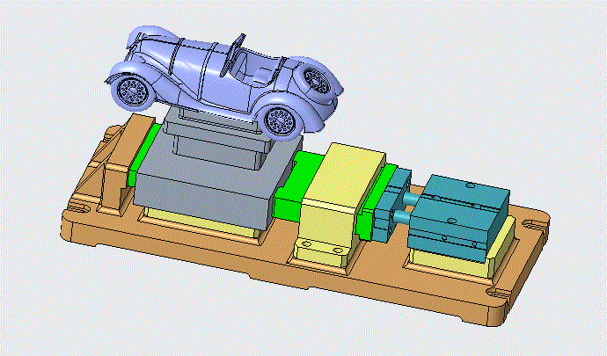The height and width of the screenshot is (356, 607).
Task: Select the yellow foot with two holes
Action: (322, 251)
